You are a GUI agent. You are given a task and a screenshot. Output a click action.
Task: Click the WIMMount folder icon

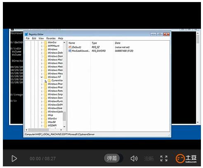coord(45,46)
